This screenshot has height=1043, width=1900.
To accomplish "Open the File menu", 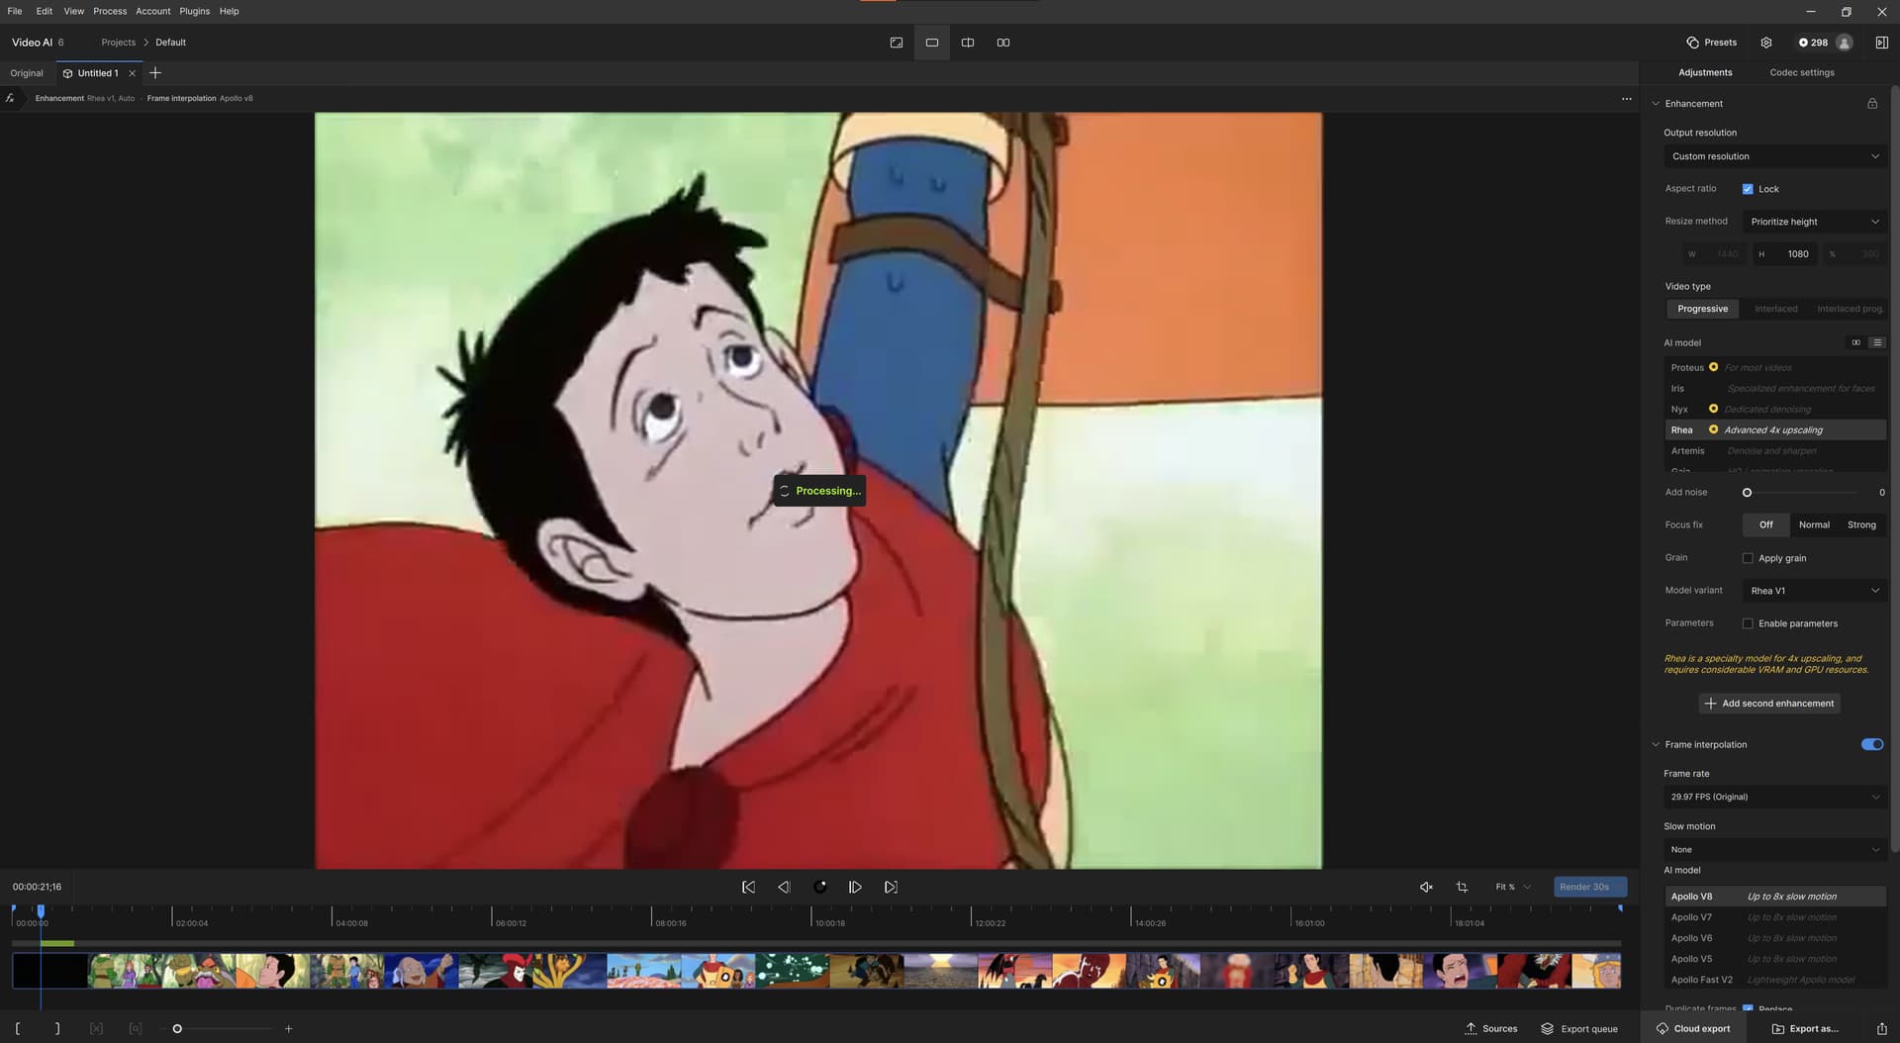I will (x=15, y=11).
